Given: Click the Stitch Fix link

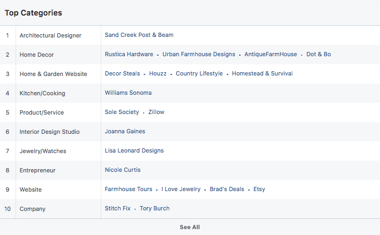Looking at the screenshot, I should (117, 209).
